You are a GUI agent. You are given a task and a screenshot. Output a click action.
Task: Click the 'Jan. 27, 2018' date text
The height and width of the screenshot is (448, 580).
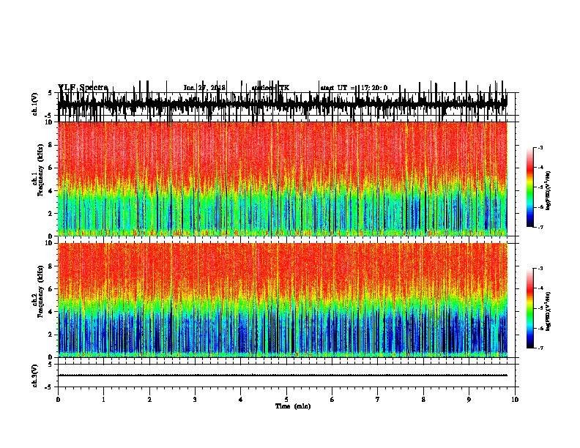point(204,88)
